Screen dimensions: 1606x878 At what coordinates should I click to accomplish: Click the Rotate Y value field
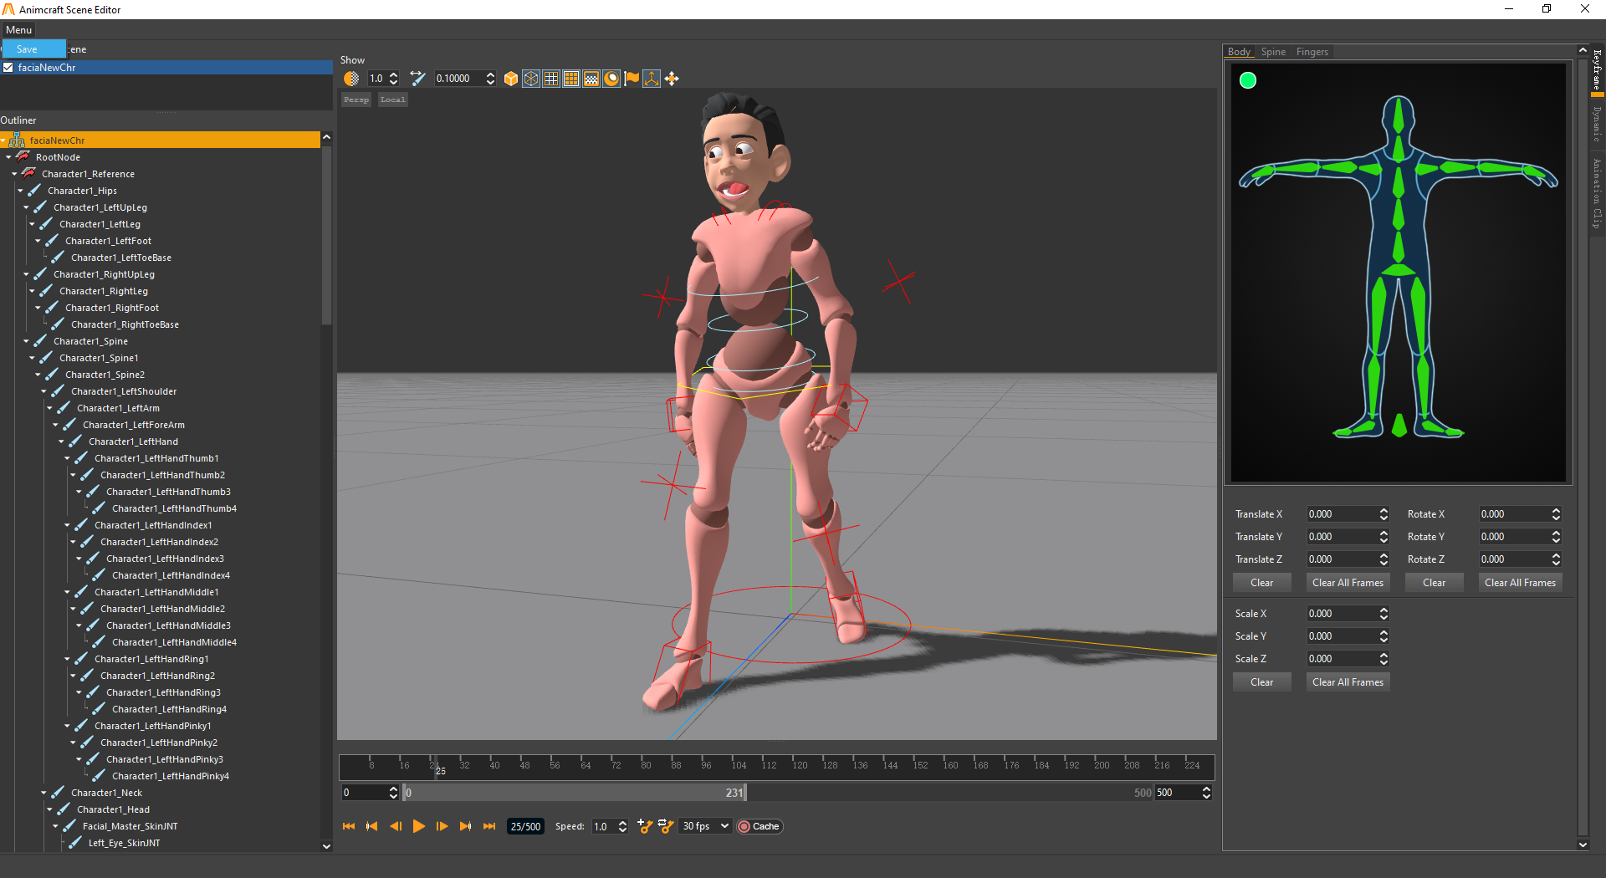(1514, 537)
